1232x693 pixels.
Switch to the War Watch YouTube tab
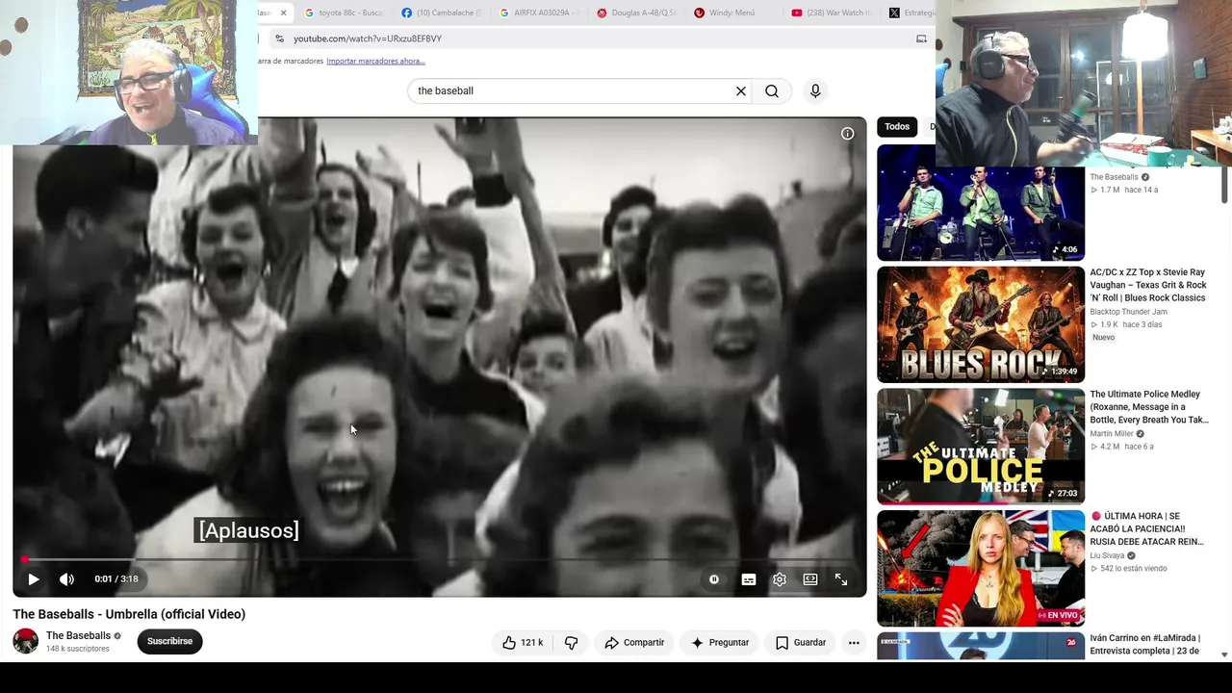tap(831, 13)
